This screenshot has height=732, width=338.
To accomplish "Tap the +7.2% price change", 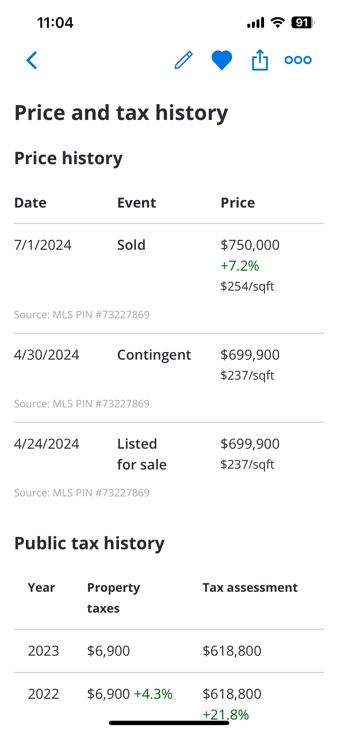I will pyautogui.click(x=240, y=266).
